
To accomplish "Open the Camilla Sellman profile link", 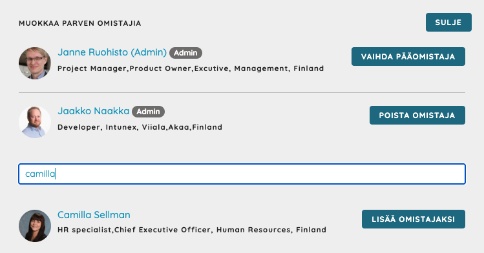I will (94, 215).
